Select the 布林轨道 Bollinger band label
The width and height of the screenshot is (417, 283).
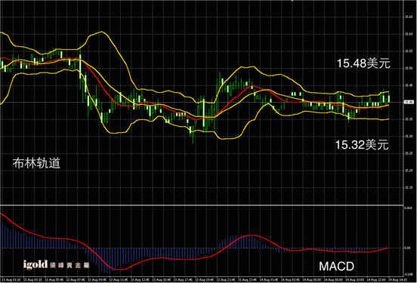(36, 163)
